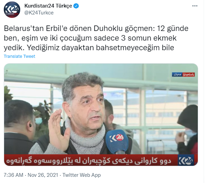The width and height of the screenshot is (205, 183).
Task: Click the hooded masked person at video right
Action: coord(187,130)
